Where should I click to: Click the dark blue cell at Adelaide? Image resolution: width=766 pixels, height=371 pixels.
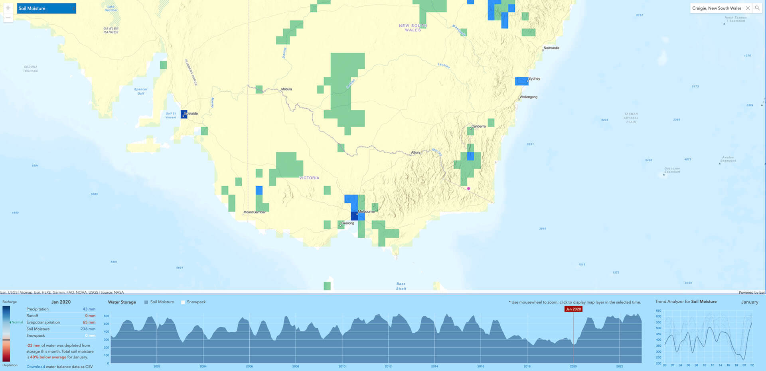point(184,114)
